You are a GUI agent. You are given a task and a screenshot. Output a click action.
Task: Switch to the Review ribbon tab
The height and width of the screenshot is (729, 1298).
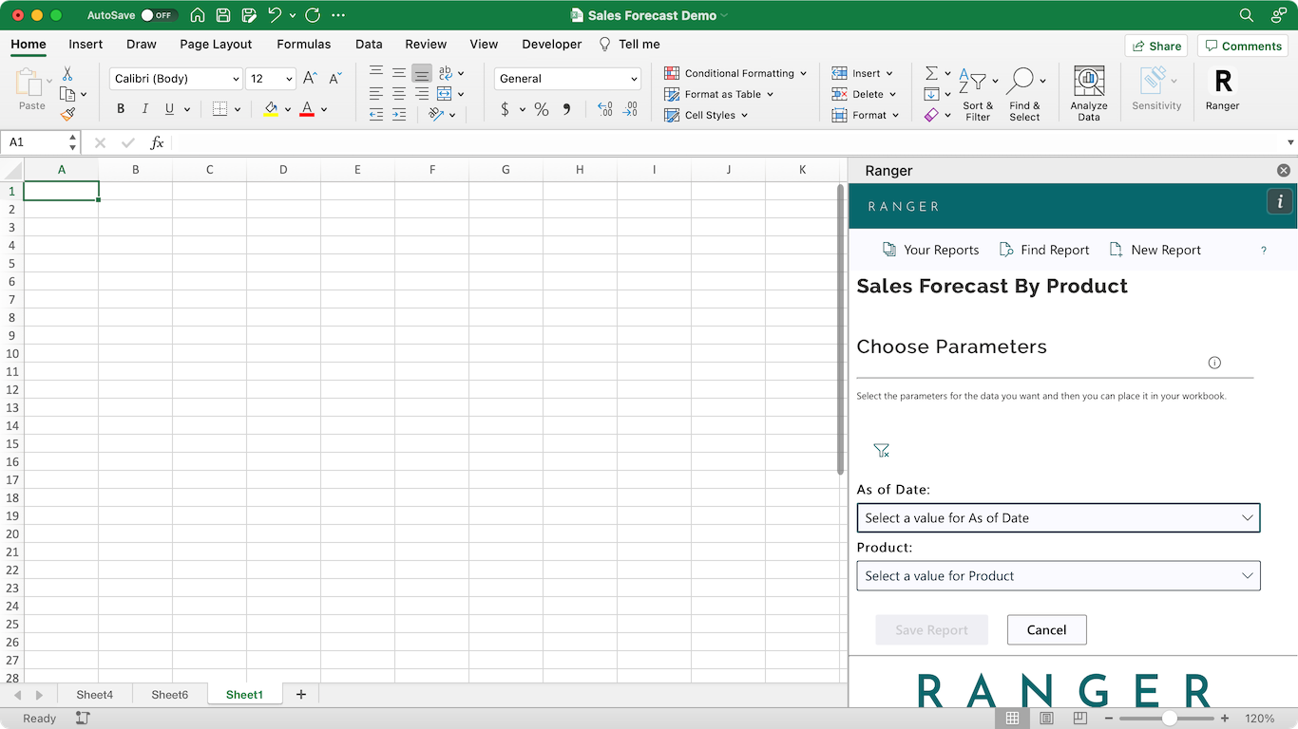point(426,44)
